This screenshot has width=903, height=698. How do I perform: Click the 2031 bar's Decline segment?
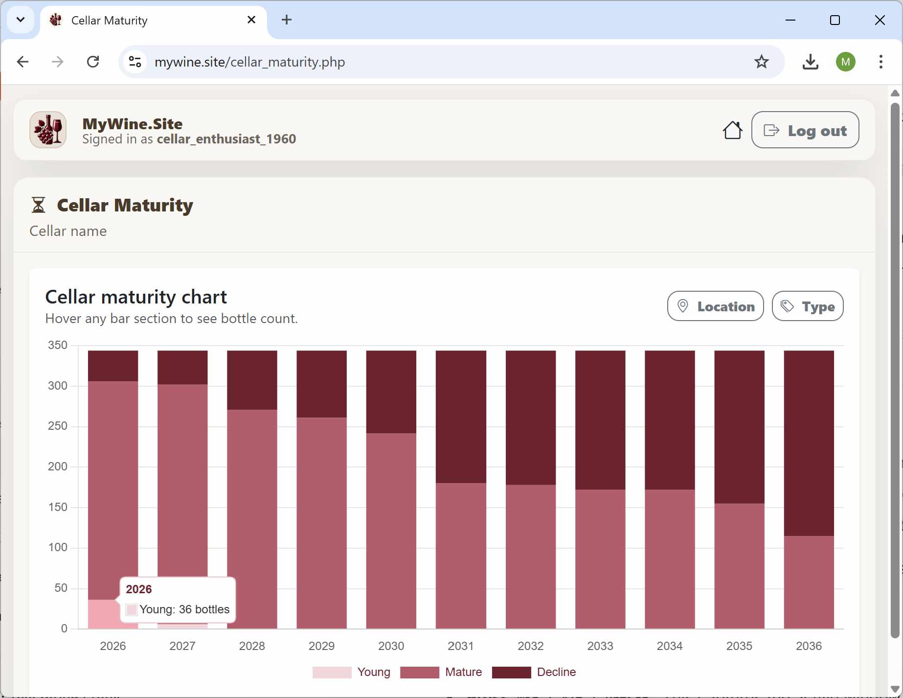pos(461,416)
